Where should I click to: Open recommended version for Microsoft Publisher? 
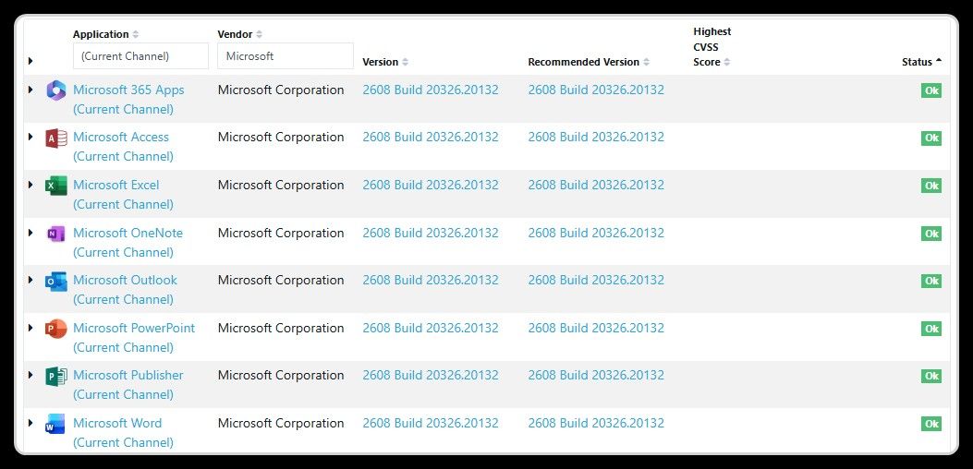(596, 375)
